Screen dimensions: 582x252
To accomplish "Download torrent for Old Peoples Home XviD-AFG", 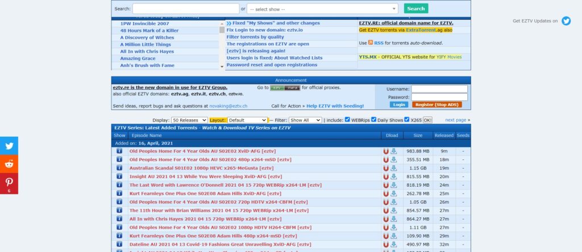I will pos(394,151).
